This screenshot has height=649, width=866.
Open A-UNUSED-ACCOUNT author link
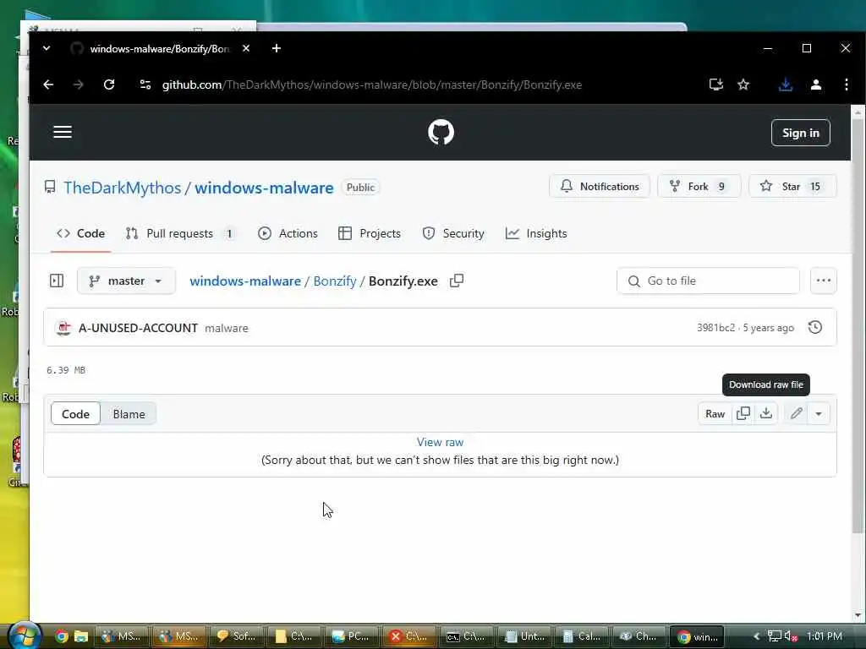(138, 328)
